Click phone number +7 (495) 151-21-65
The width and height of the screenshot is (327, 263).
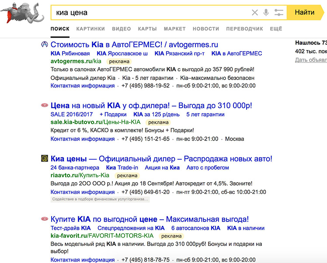click(x=146, y=139)
